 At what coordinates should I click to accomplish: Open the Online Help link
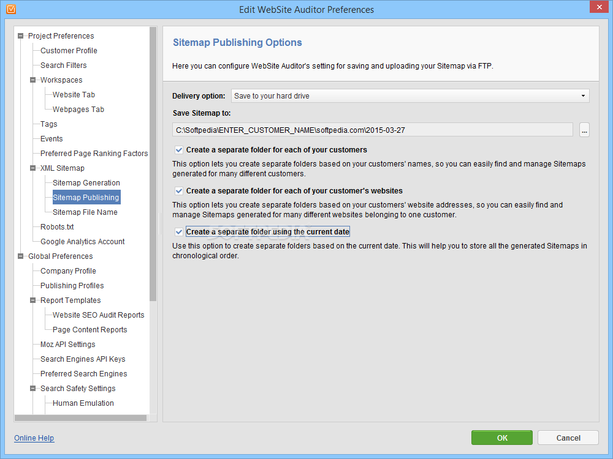[34, 438]
